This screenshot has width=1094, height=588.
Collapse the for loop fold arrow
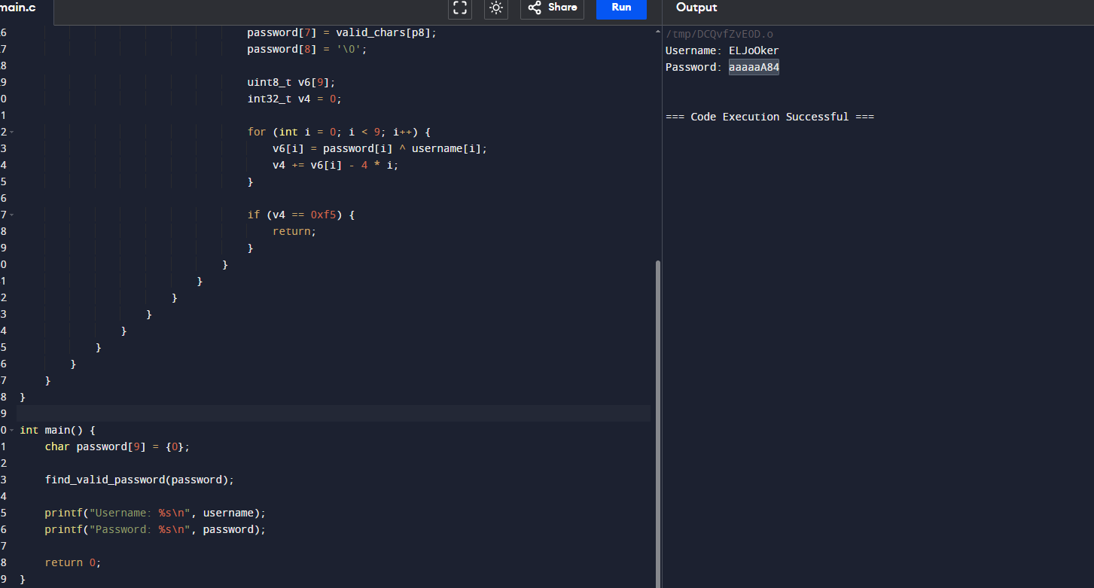[x=12, y=132]
